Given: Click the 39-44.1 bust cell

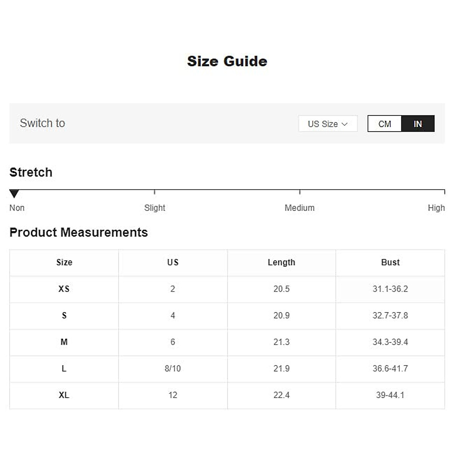Looking at the screenshot, I should click(x=390, y=395).
